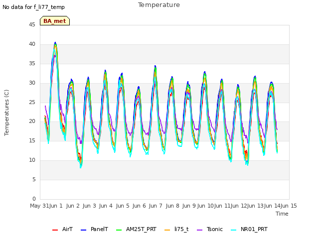Toggle the NR01_PRT legend entry
This screenshot has height=239, width=319.
pyautogui.click(x=249, y=230)
